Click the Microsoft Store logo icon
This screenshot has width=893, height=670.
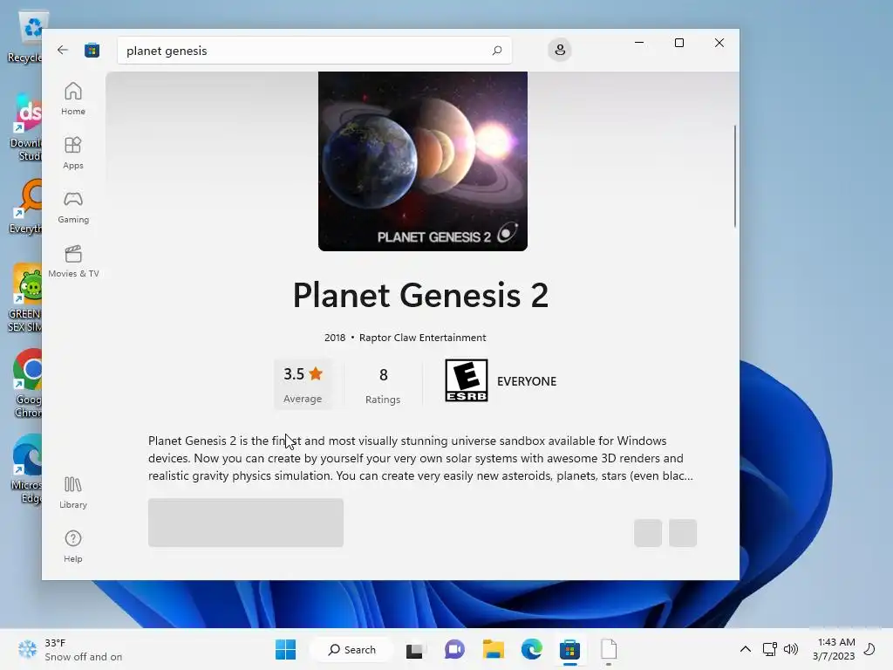pyautogui.click(x=92, y=50)
